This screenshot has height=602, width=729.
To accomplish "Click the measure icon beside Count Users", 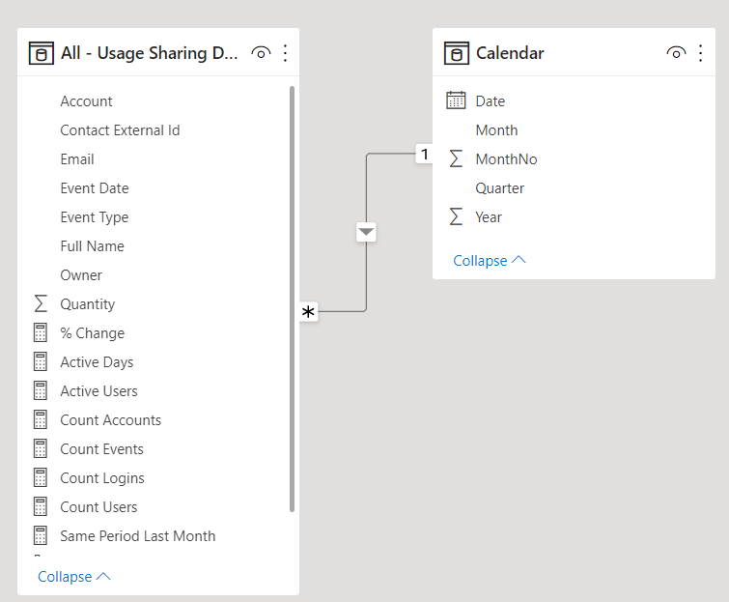I will coord(41,506).
